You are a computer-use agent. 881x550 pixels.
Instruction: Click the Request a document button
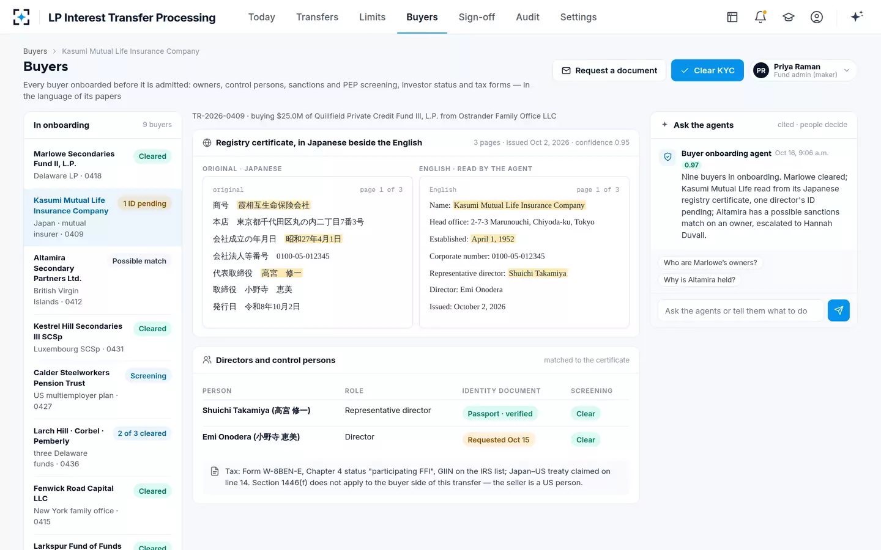click(x=609, y=70)
